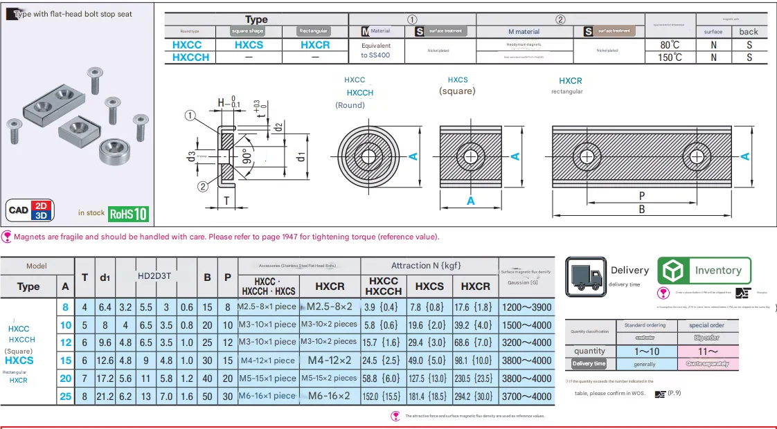This screenshot has width=777, height=429.
Task: Click the green RoHS10 badge
Action: [x=128, y=213]
